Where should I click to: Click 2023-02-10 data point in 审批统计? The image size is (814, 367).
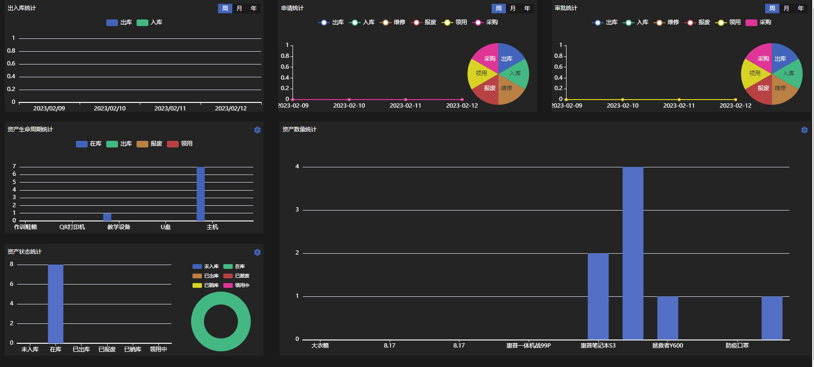point(622,100)
